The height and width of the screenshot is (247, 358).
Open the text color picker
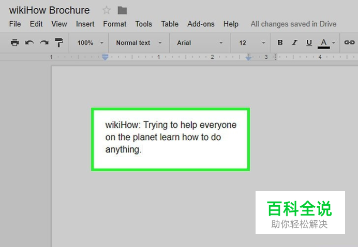pyautogui.click(x=326, y=43)
